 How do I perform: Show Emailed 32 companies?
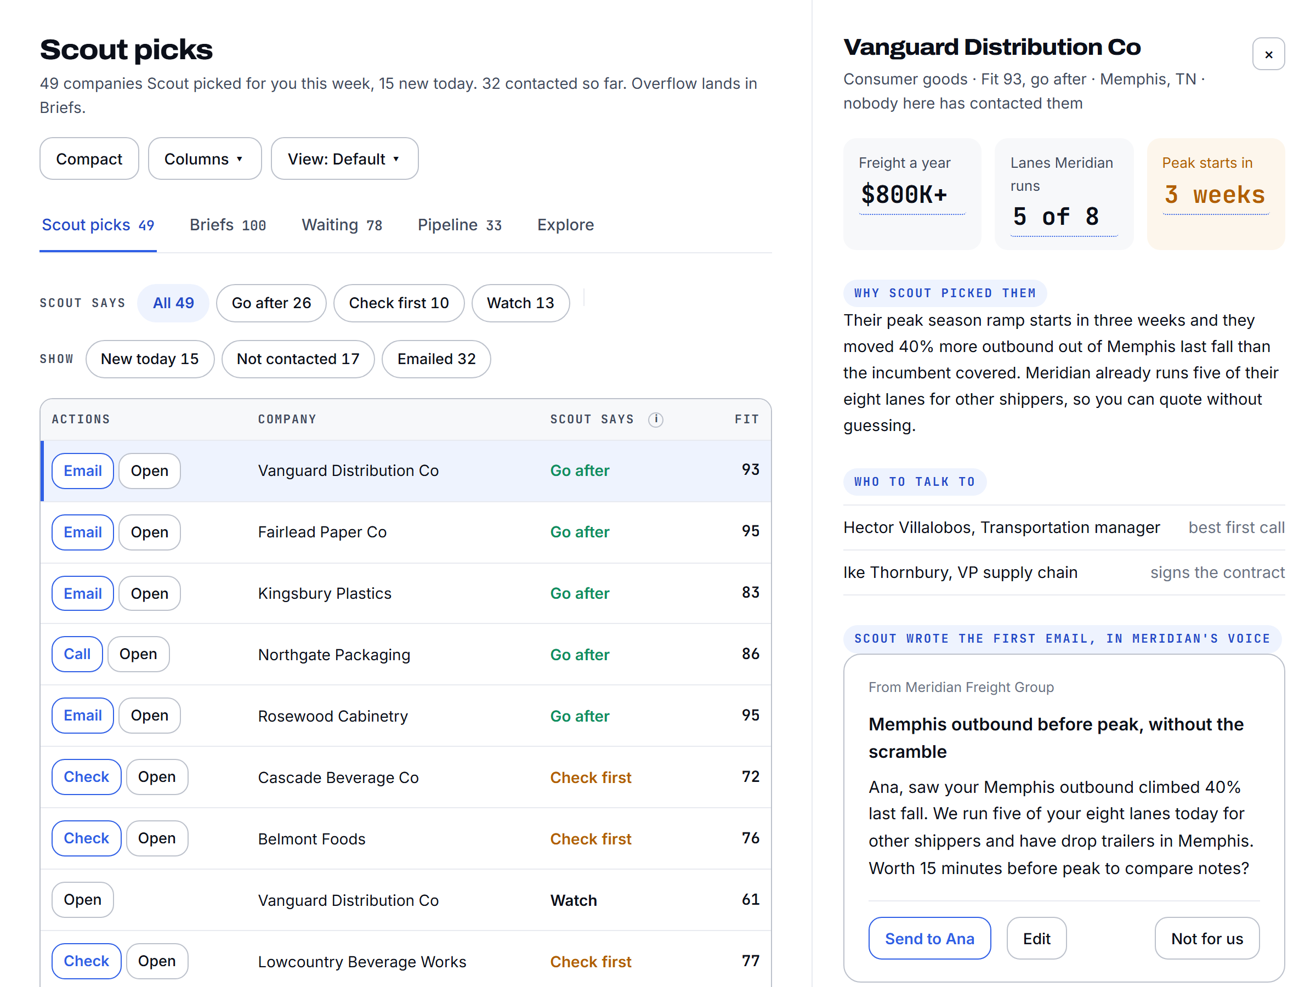click(x=436, y=359)
